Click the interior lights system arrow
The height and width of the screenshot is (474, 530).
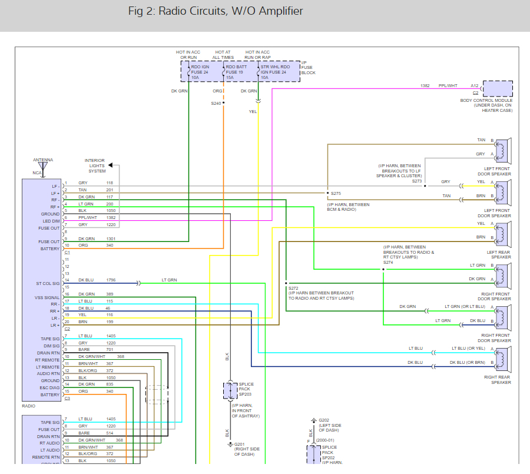click(110, 165)
